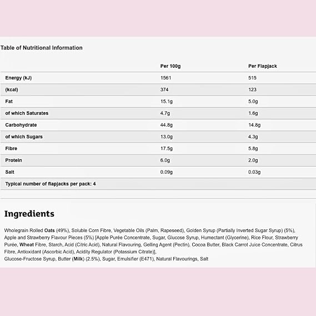Click the Energy (kJ) row label
This screenshot has width=316, height=316.
pos(18,78)
